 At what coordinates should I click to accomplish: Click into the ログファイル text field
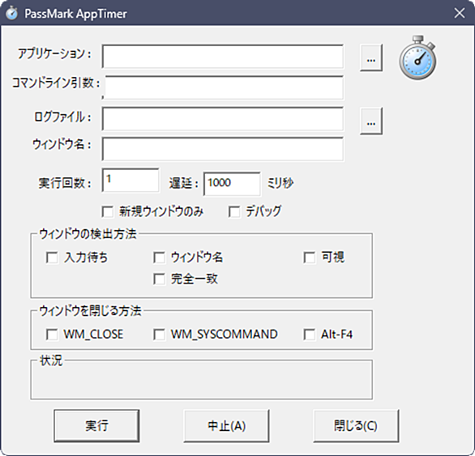coord(223,119)
